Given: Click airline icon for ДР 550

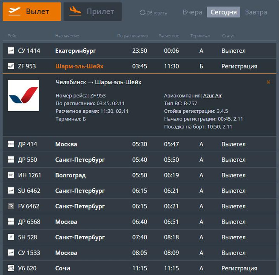Looking at the screenshot, I should 11,159.
